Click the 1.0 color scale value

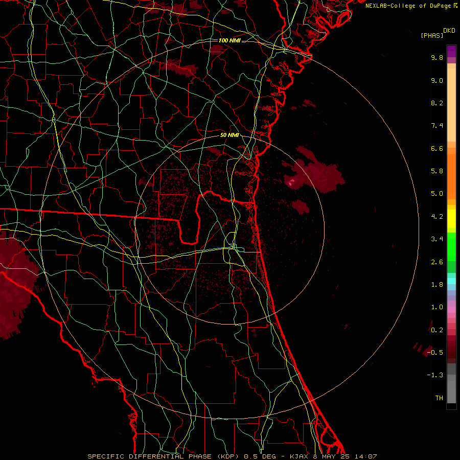[x=437, y=307]
